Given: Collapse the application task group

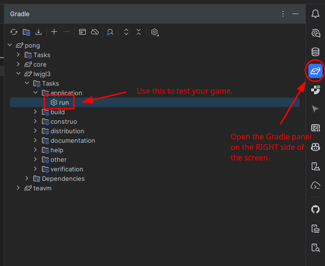Looking at the screenshot, I should tap(35, 92).
